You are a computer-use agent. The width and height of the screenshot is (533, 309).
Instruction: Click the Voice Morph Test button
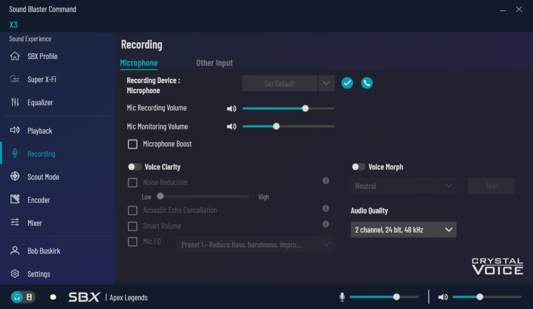coord(491,186)
